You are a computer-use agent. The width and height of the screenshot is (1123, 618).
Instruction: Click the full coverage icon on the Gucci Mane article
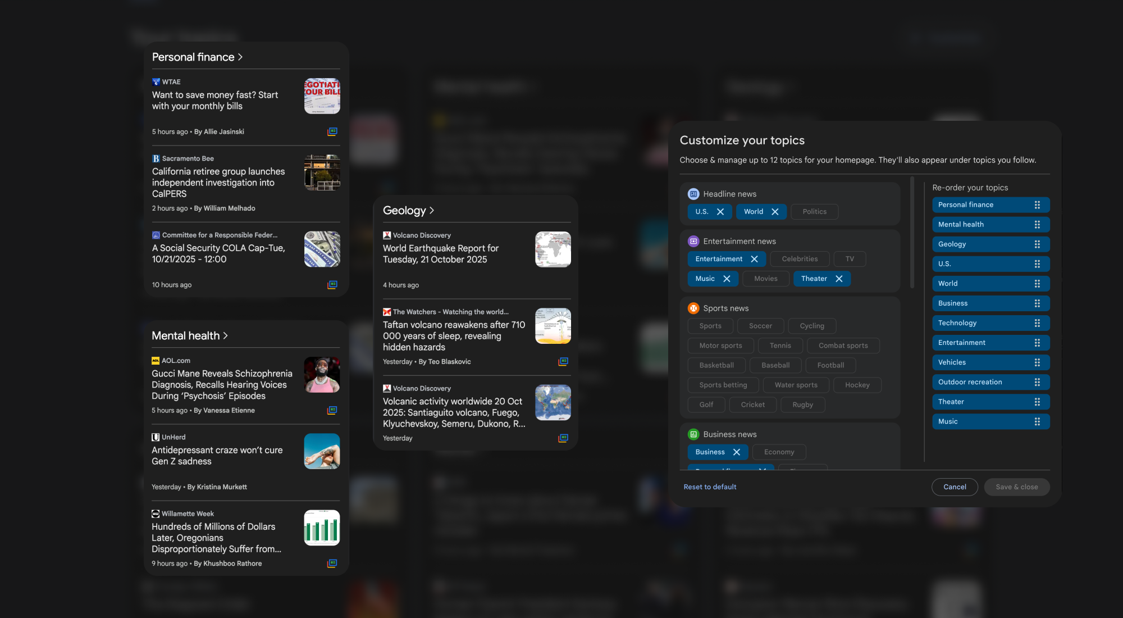pos(332,411)
